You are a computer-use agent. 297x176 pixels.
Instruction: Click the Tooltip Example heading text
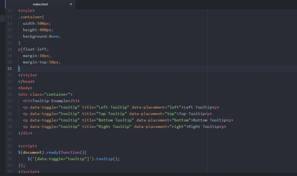(x=50, y=101)
